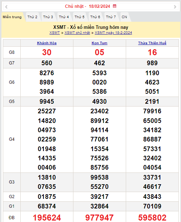Click G5 number 2191
Viewport: 181px width, 222px height.
click(152, 102)
